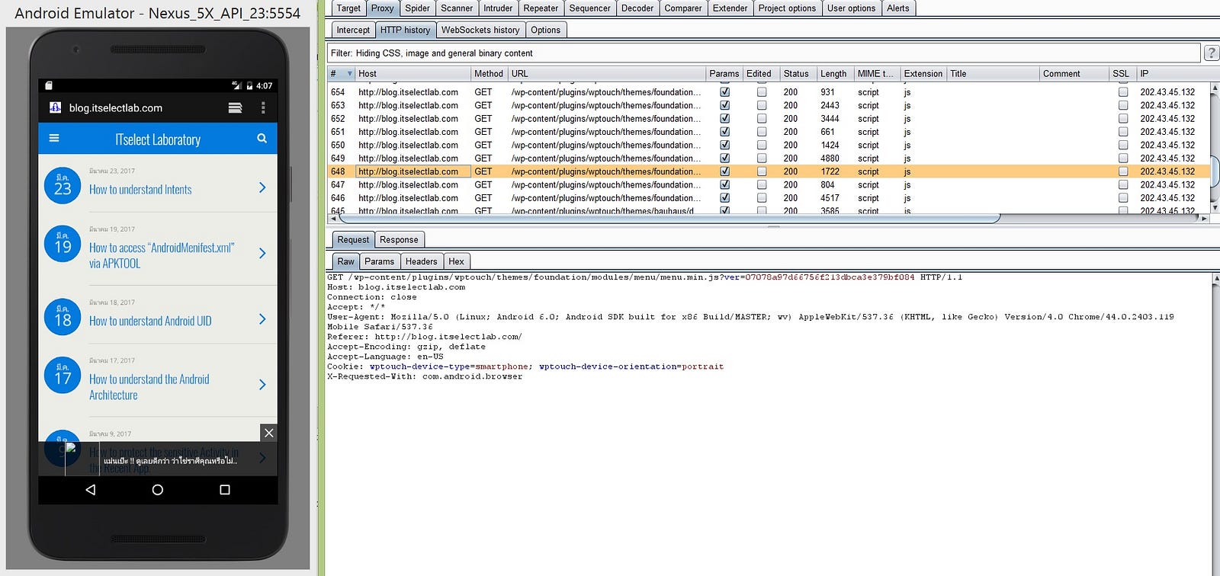
Task: Close the ad banner with X button
Action: pyautogui.click(x=268, y=433)
